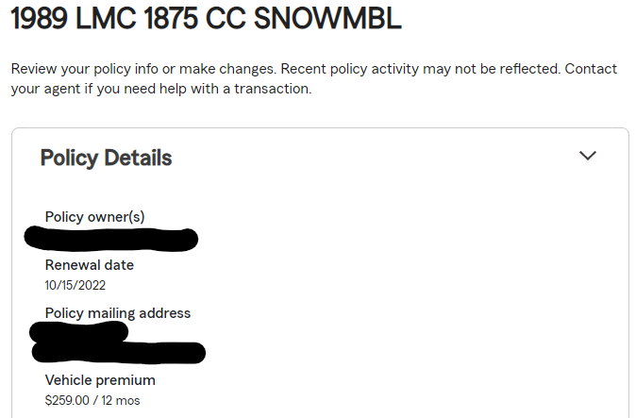
Task: Click the $259.00 / 12 mos premium value
Action: (93, 400)
